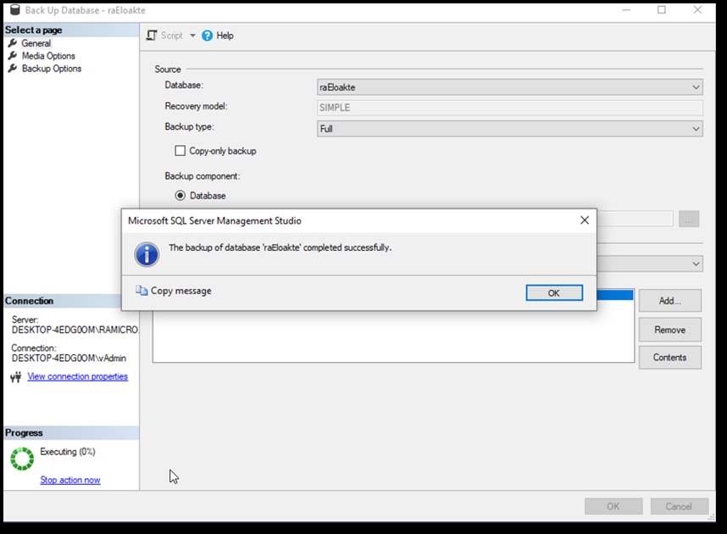The height and width of the screenshot is (534, 727).
Task: Enable the Copy-only backup checkbox
Action: coord(180,151)
